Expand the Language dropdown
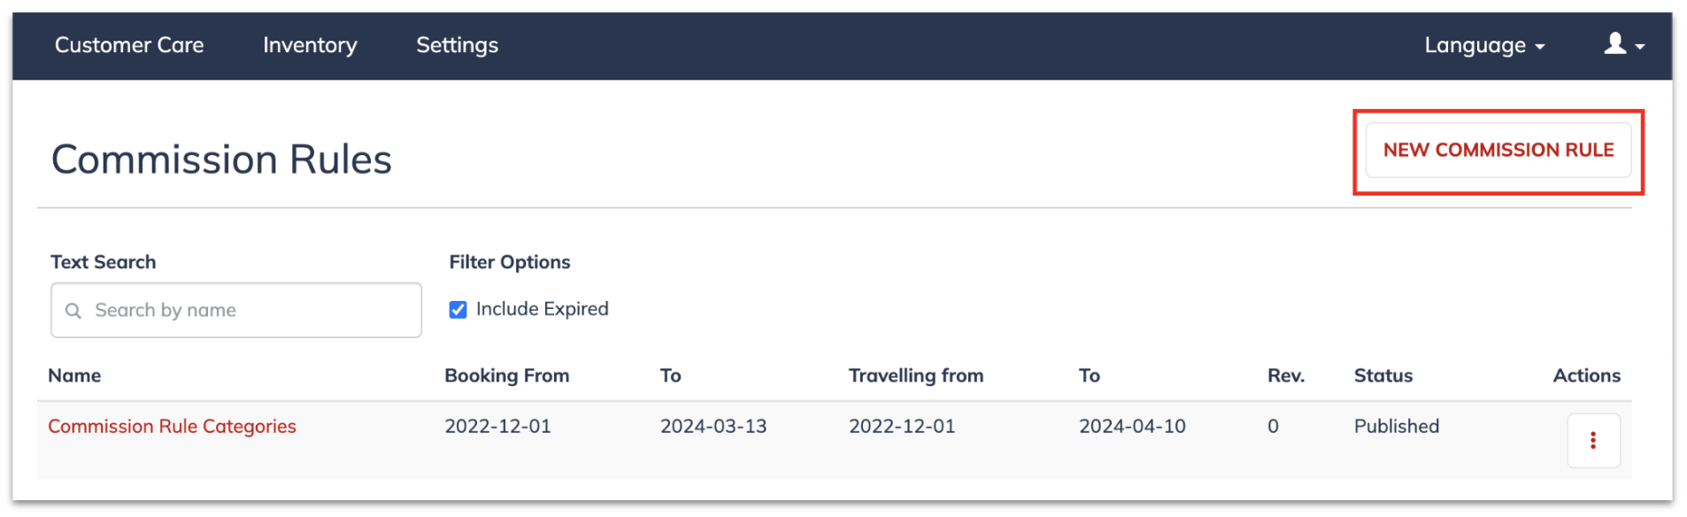This screenshot has width=1687, height=517. (1484, 45)
